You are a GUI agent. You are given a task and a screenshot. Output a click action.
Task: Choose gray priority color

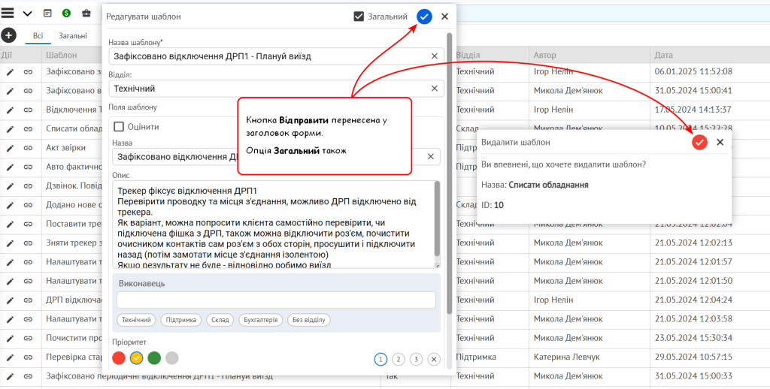tap(172, 358)
